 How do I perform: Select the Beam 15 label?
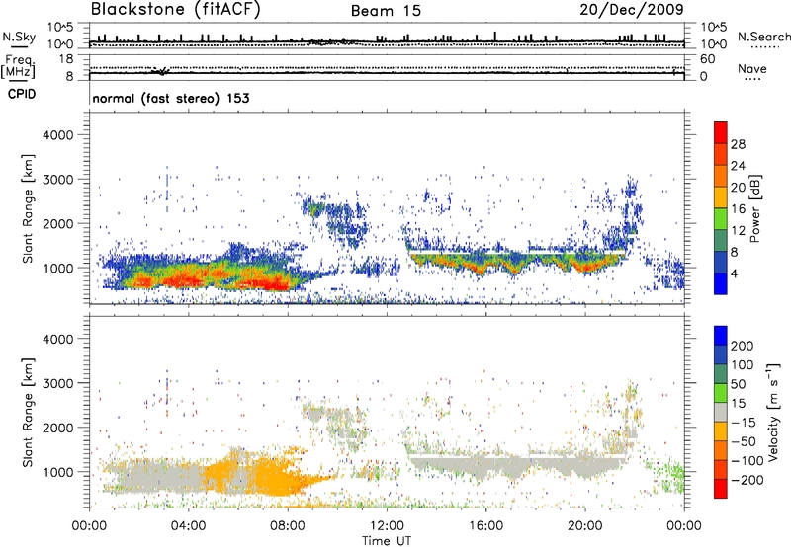pyautogui.click(x=386, y=11)
